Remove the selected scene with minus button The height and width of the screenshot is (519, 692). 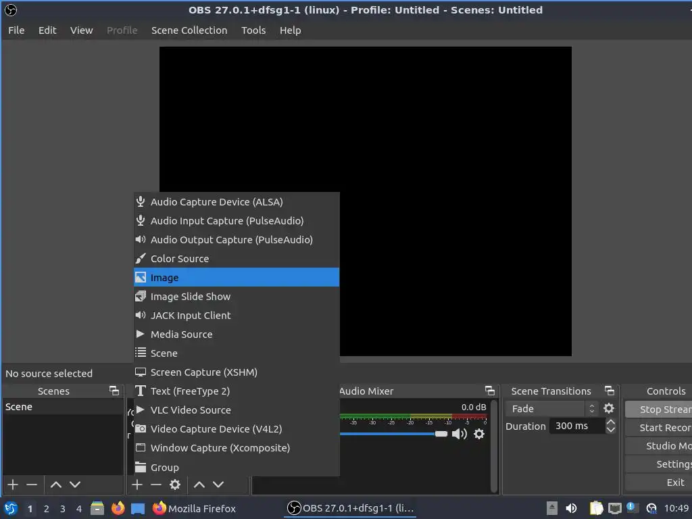click(x=32, y=485)
